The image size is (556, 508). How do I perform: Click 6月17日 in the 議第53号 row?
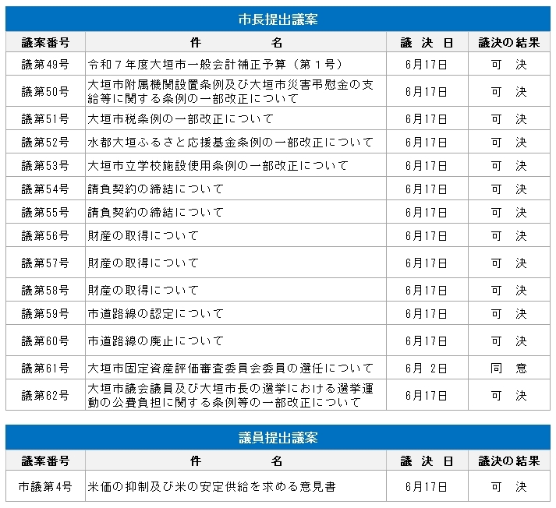[x=427, y=165]
